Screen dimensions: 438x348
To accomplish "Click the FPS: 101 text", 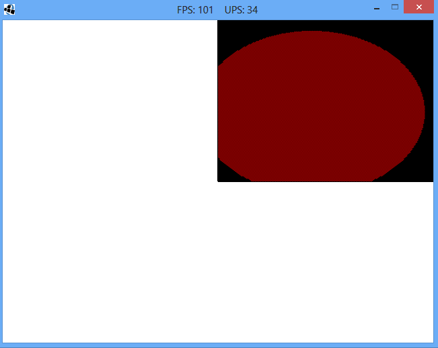I will point(195,10).
